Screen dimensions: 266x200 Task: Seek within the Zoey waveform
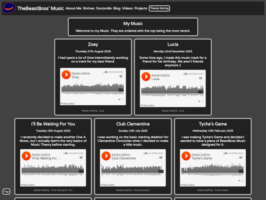(x=93, y=89)
